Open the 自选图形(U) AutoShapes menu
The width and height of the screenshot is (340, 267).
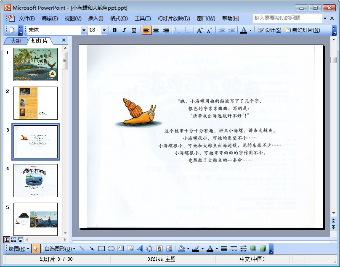tap(60, 248)
